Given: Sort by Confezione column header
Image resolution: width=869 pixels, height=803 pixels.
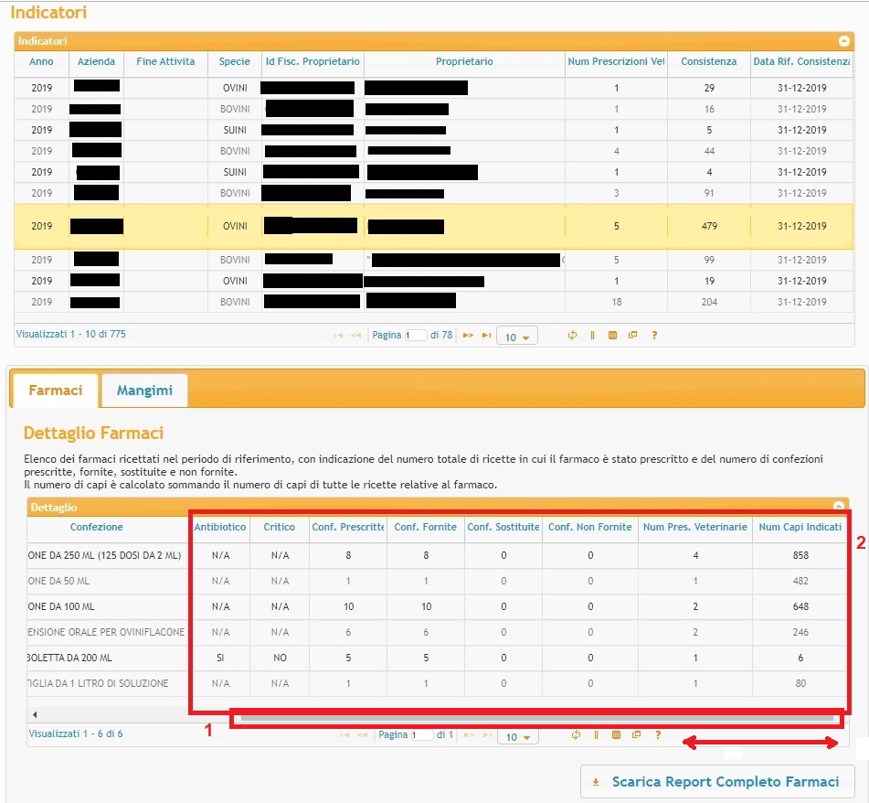Looking at the screenshot, I should (x=97, y=527).
